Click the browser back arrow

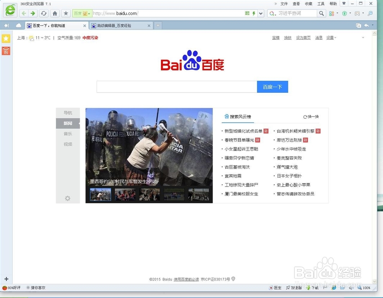tap(24, 13)
